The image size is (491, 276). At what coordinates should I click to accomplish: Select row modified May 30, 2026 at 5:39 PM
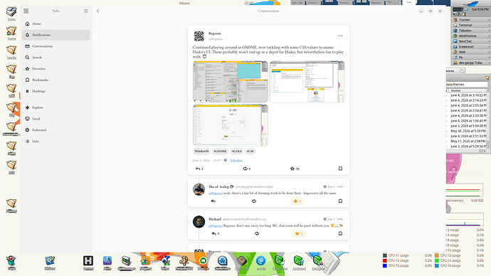pyautogui.click(x=467, y=131)
